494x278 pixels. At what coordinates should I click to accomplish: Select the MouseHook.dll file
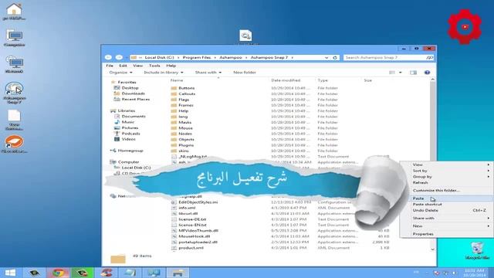(x=194, y=236)
